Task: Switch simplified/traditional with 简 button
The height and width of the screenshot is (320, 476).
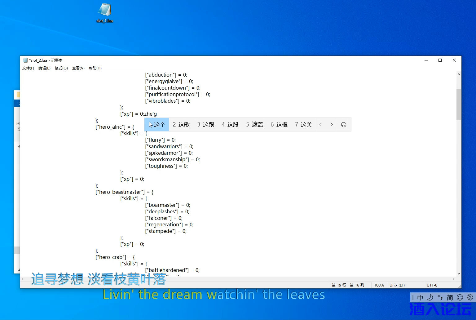Action: click(x=450, y=297)
